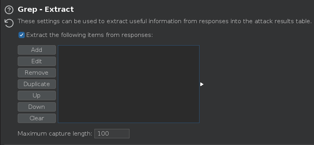The width and height of the screenshot is (314, 145).
Task: Click inside the empty extract items list
Action: tap(129, 84)
